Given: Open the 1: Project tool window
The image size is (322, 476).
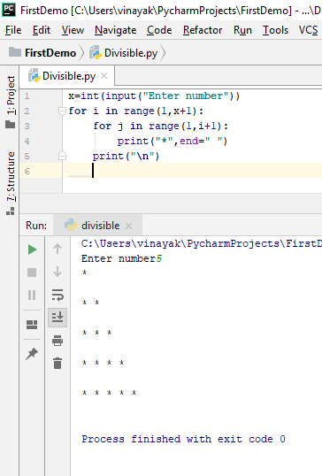Looking at the screenshot, I should 11,102.
